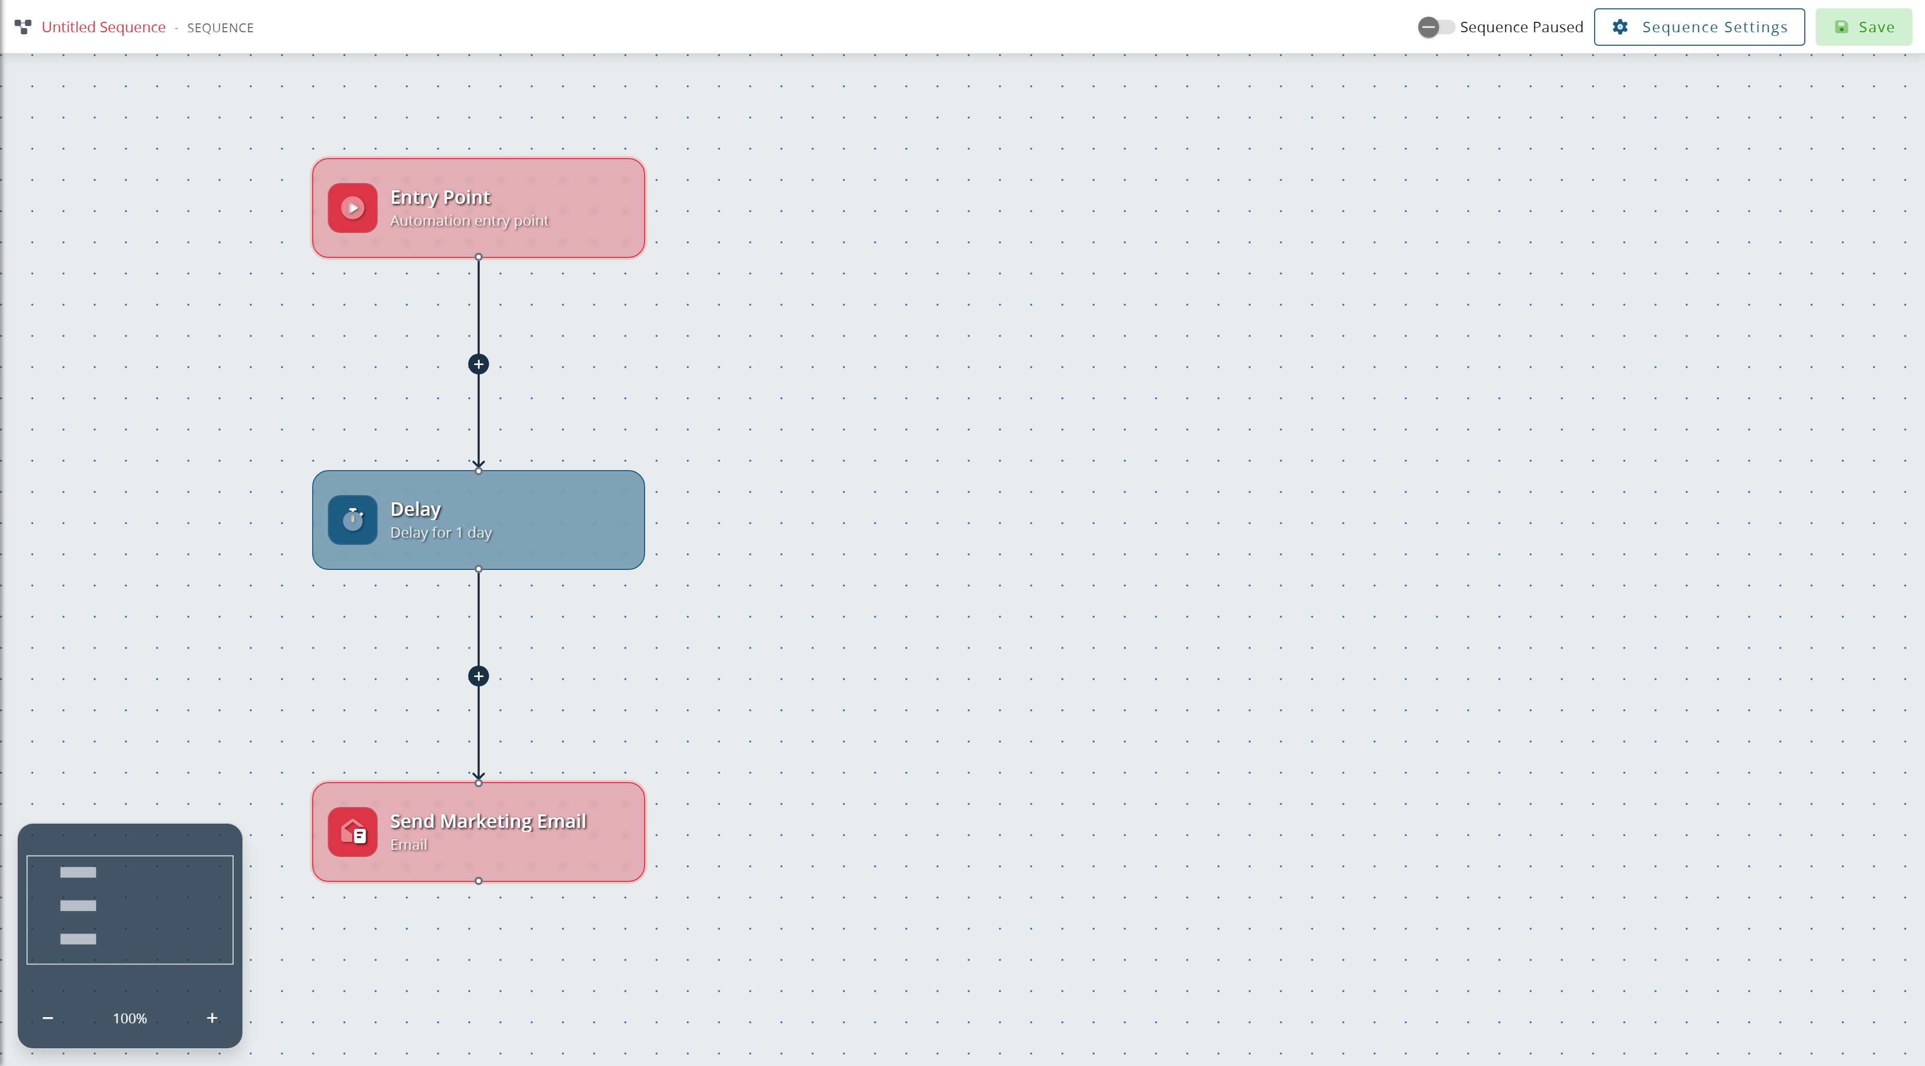Click the 'Automation entry point' subtitle
The width and height of the screenshot is (1925, 1066).
[469, 220]
